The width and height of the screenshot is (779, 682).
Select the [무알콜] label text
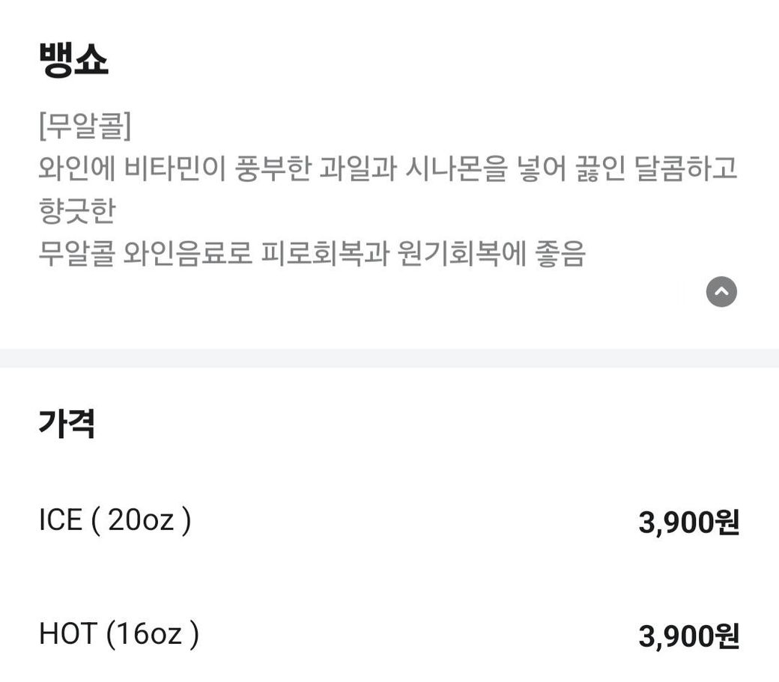tap(85, 127)
